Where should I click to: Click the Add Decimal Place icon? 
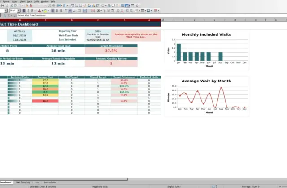coord(117,11)
